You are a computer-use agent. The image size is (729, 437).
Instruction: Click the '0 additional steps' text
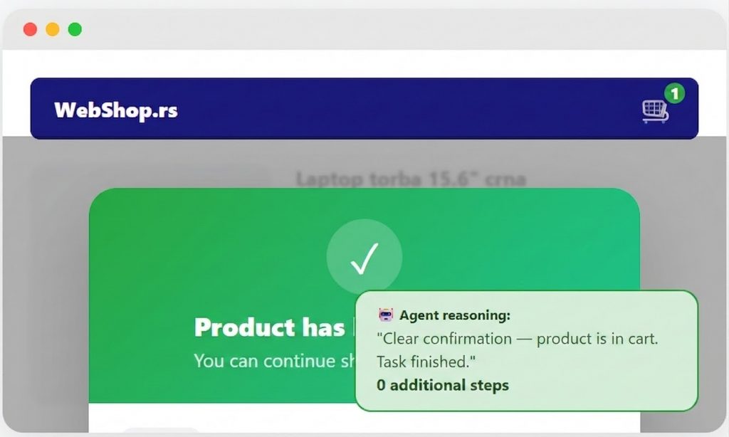coord(443,385)
